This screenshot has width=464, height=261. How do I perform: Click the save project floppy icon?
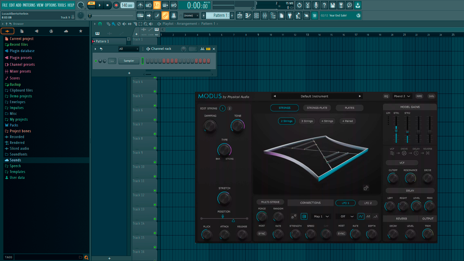click(x=333, y=5)
